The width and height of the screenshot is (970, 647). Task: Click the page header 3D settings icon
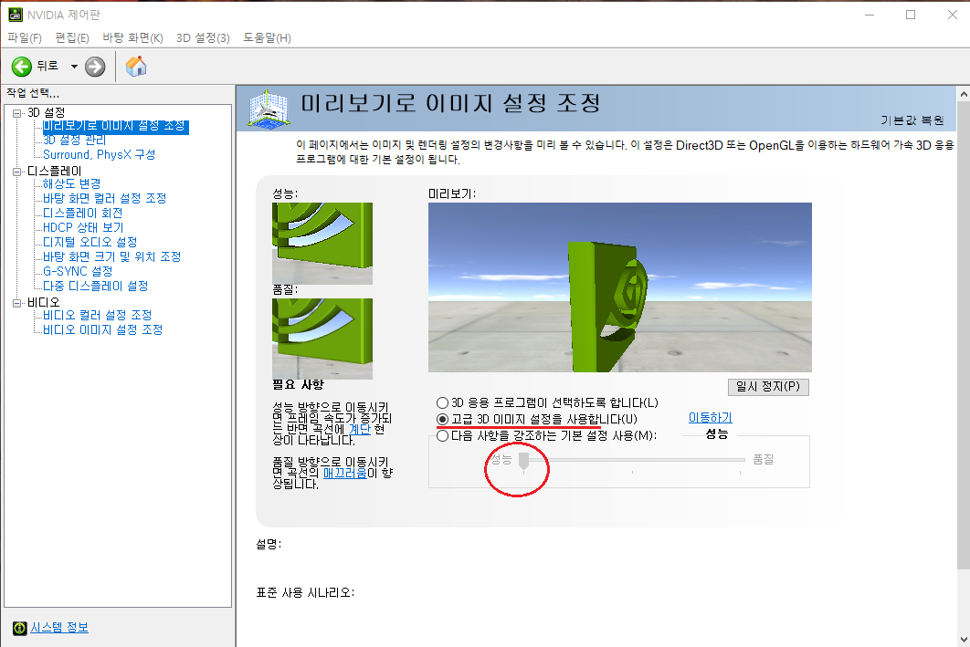click(269, 109)
